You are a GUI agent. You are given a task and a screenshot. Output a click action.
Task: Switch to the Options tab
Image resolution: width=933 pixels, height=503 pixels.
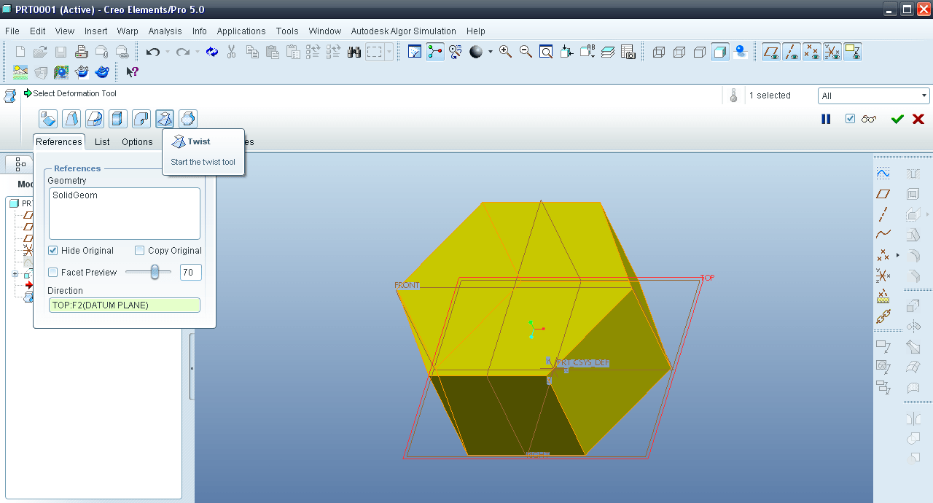point(137,142)
